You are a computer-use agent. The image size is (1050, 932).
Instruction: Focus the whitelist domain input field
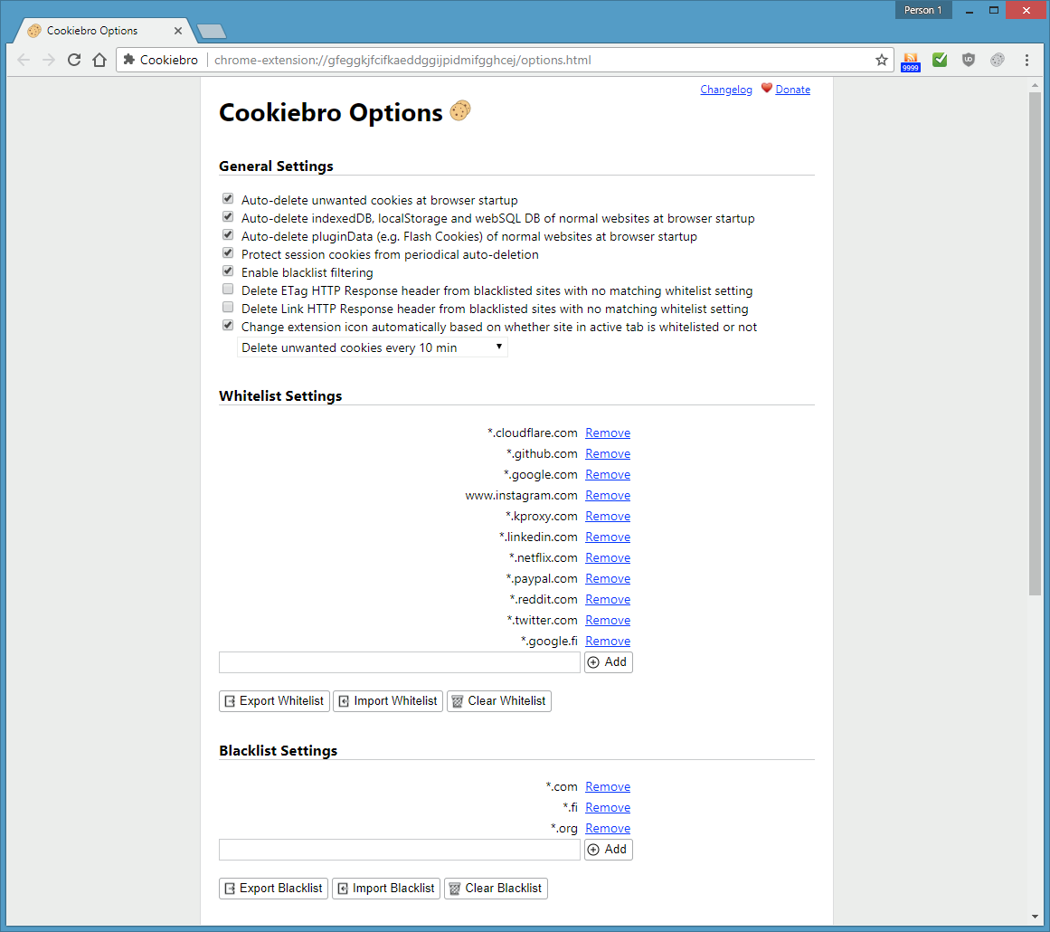pyautogui.click(x=399, y=662)
